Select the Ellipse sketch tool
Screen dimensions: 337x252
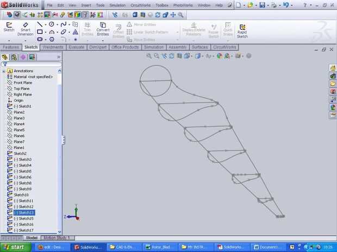tap(64, 32)
